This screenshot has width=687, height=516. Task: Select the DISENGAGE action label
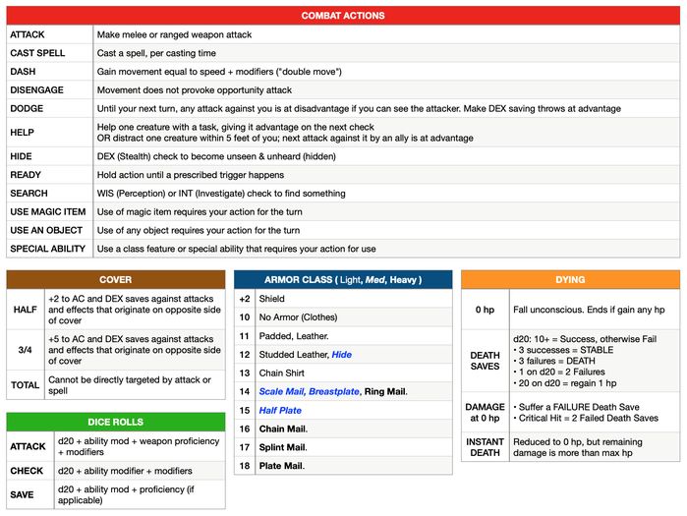(x=37, y=89)
